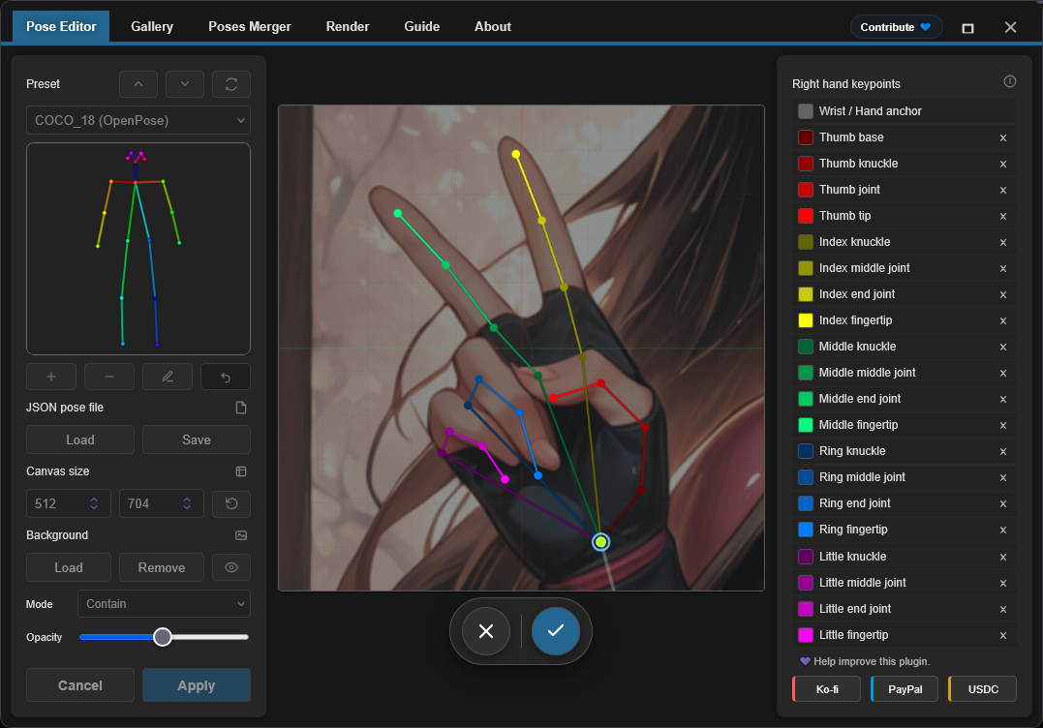Remove the Little knuckle keypoint
This screenshot has height=728, width=1043.
tap(1003, 557)
